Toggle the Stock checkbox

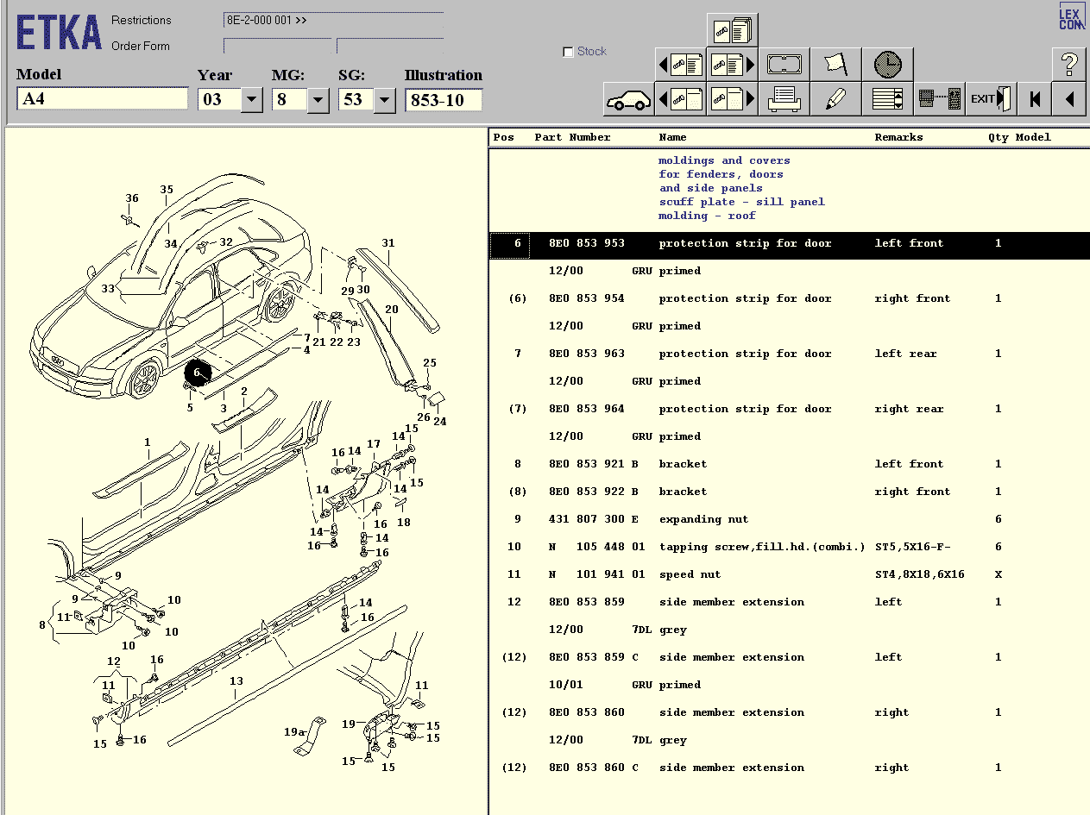[x=568, y=52]
